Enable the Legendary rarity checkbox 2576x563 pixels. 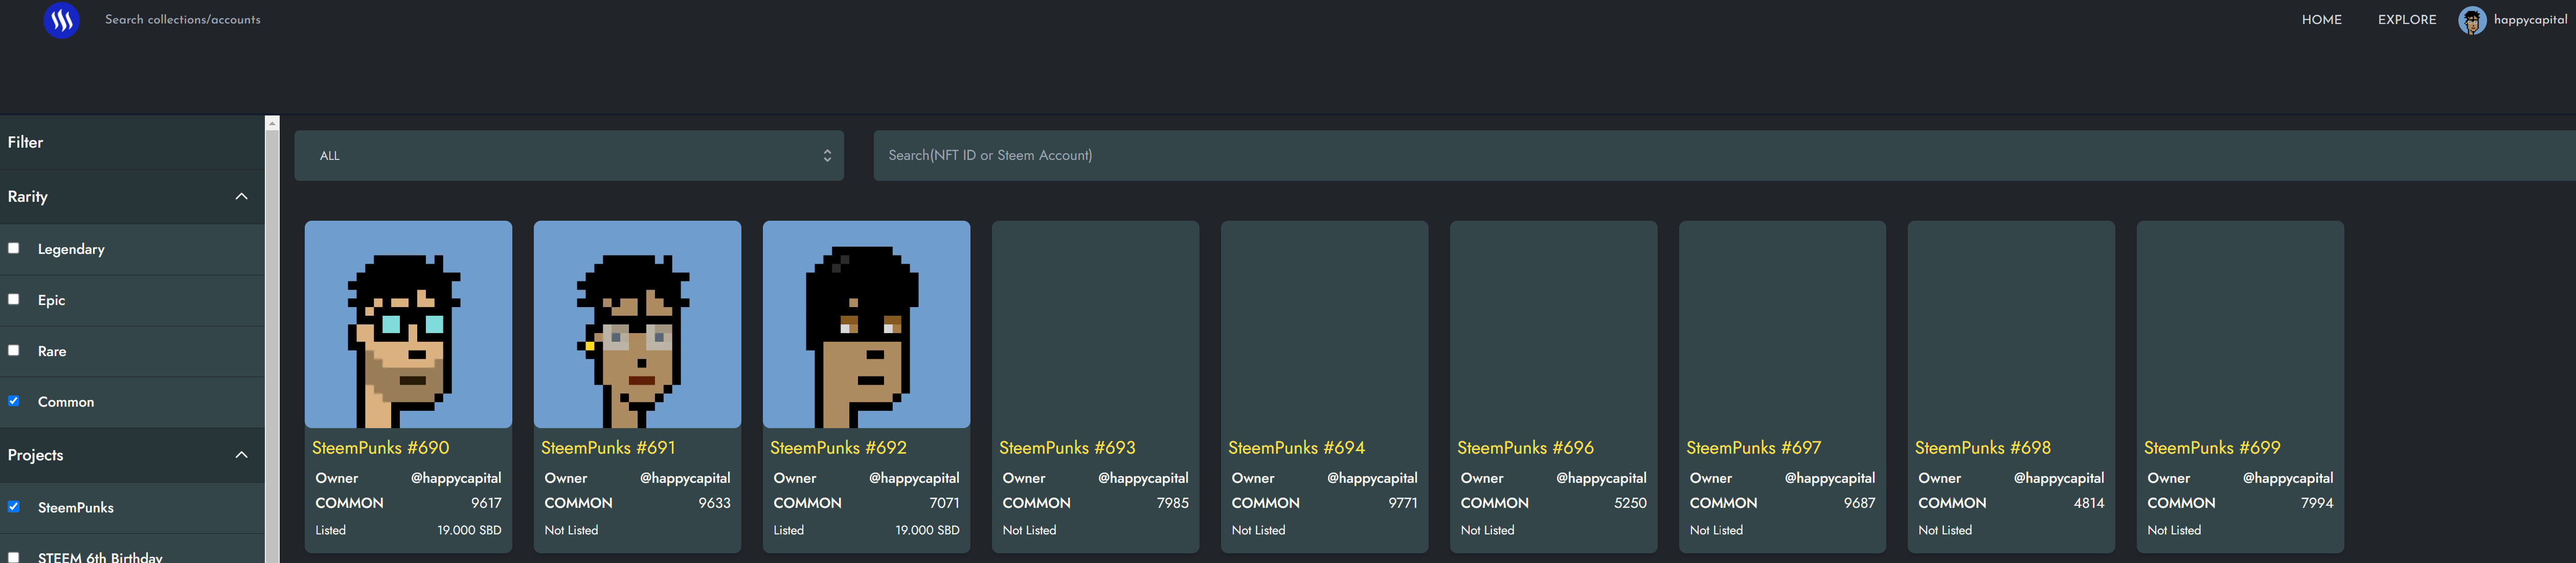pyautogui.click(x=14, y=248)
